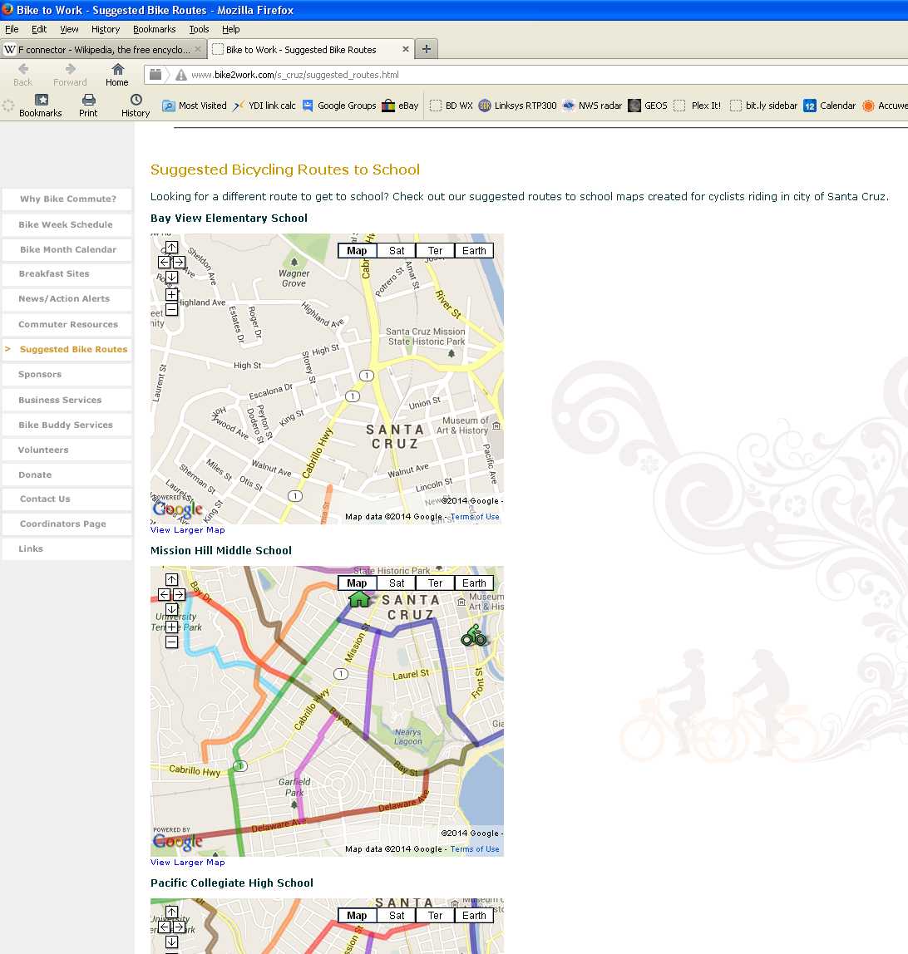Click View Larger Map under Bay View

[187, 530]
